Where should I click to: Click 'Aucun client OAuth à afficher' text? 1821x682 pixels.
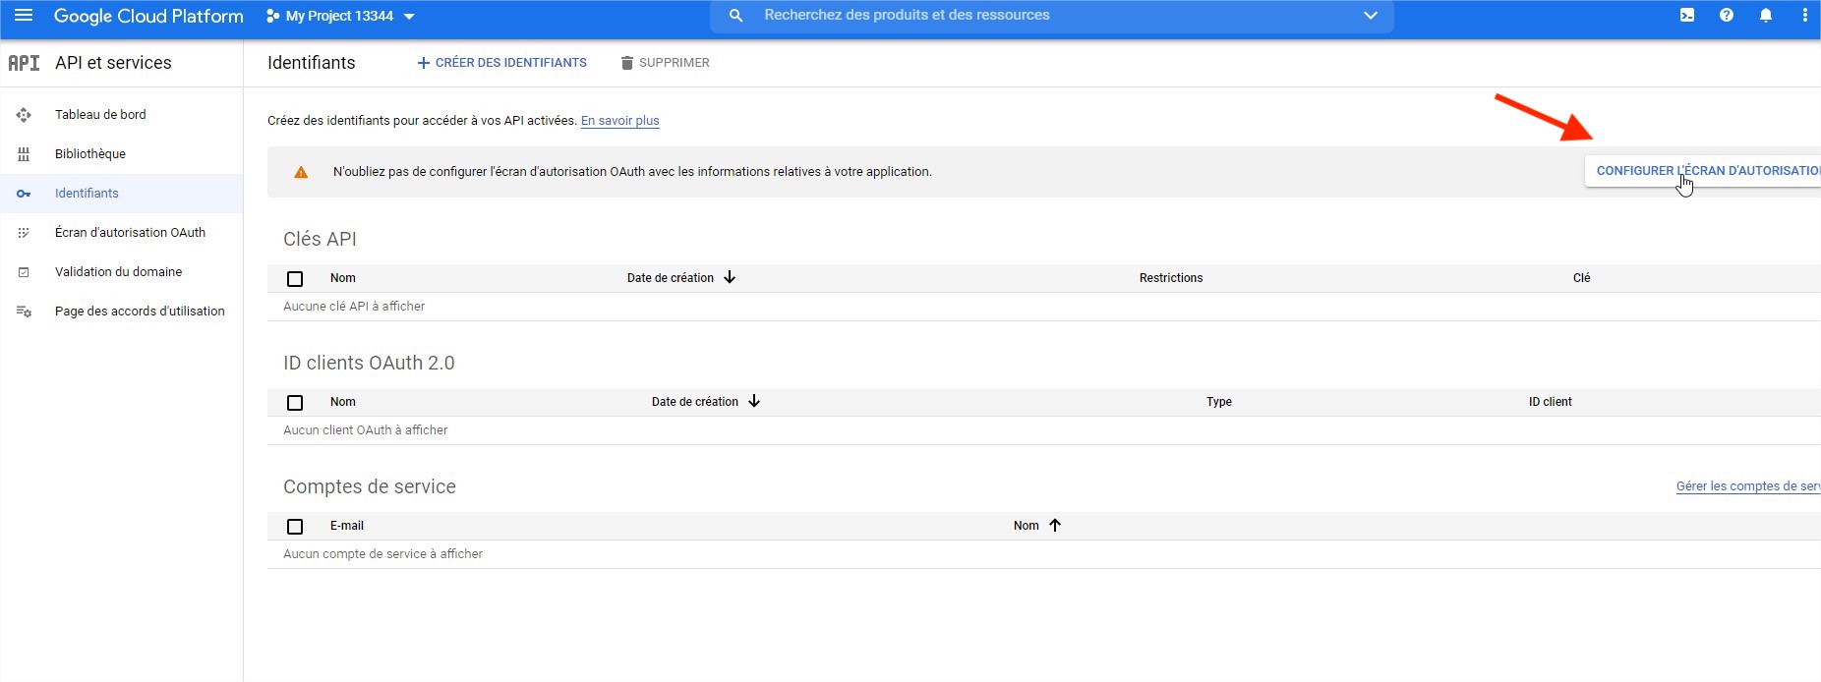(366, 430)
